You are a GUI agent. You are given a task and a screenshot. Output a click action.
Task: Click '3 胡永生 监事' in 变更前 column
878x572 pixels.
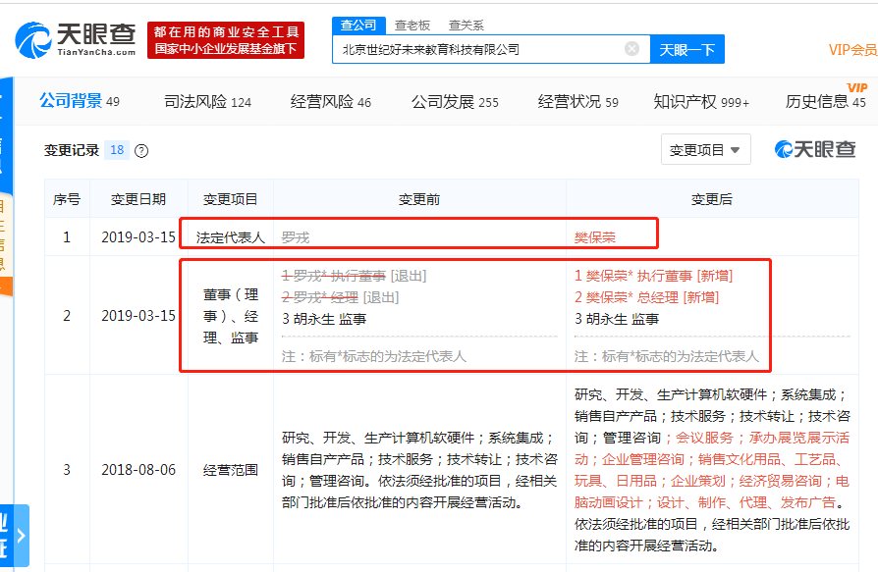[324, 319]
